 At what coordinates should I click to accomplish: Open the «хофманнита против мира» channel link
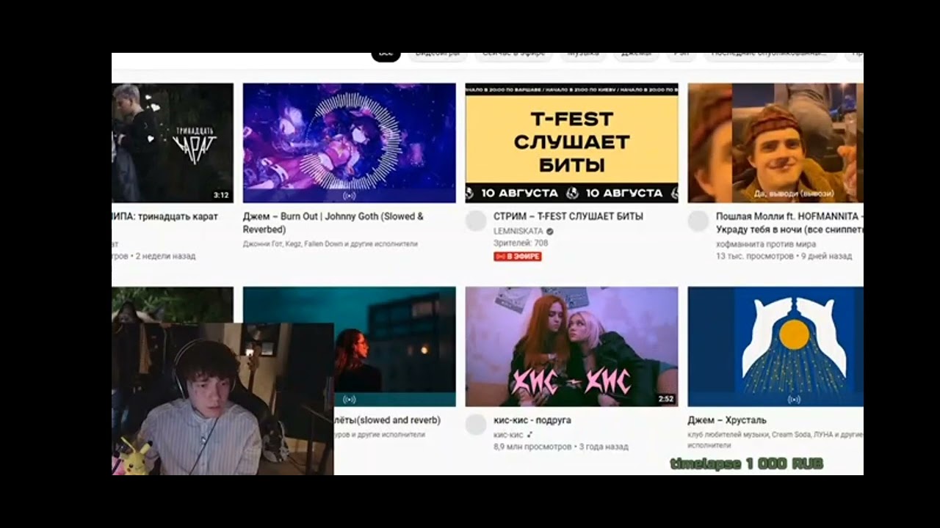(766, 244)
